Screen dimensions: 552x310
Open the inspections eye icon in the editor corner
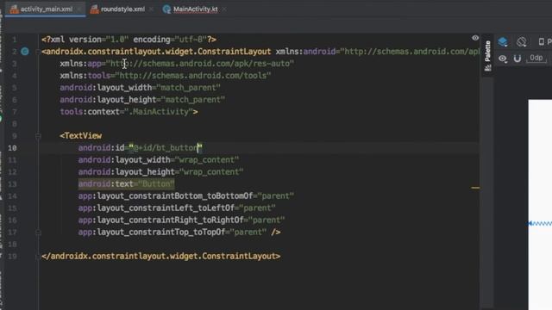(475, 38)
